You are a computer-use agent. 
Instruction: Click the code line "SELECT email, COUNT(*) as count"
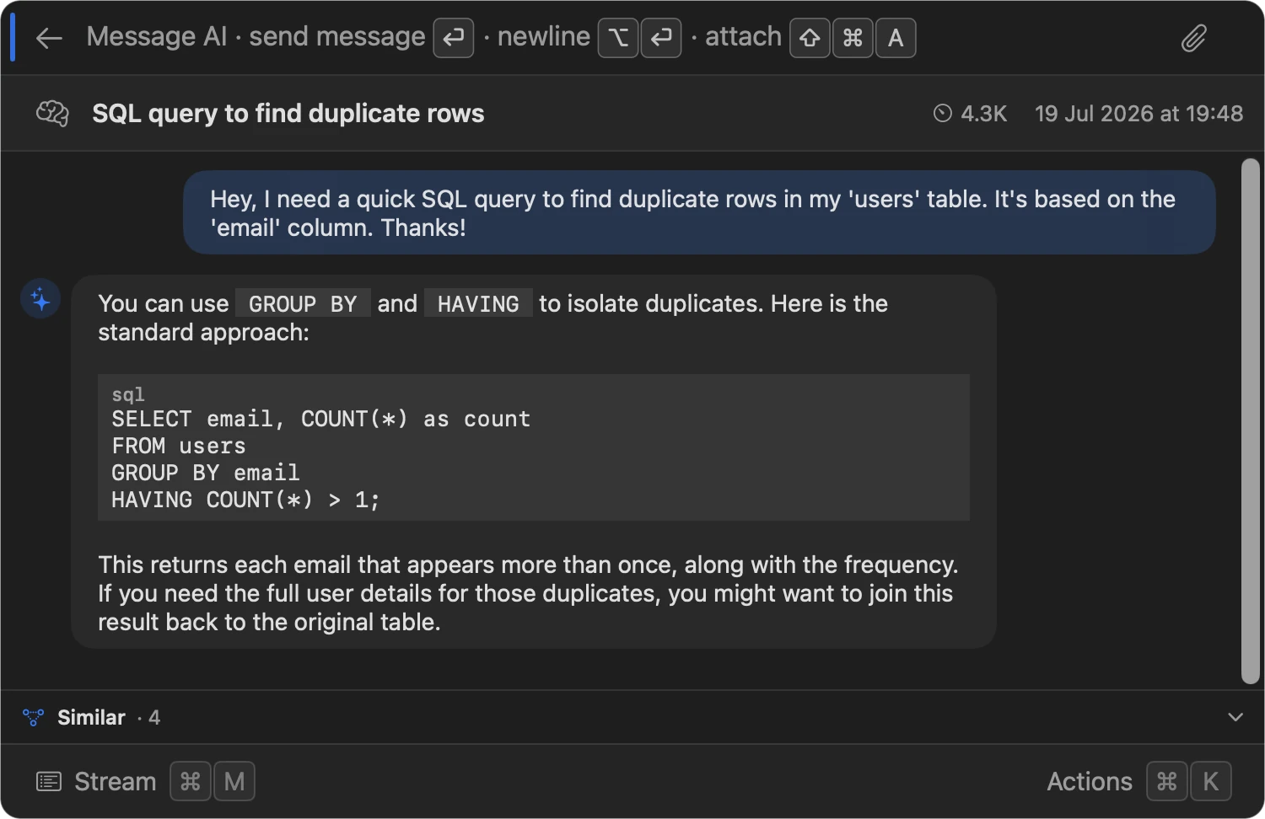pos(321,419)
